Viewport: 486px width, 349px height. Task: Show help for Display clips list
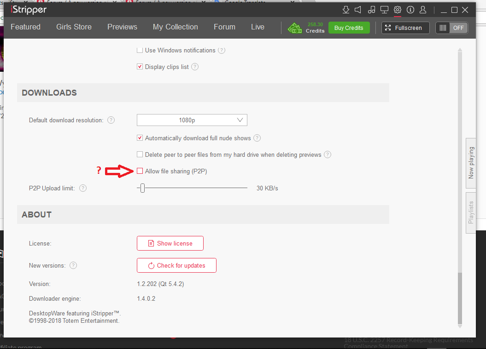(195, 67)
